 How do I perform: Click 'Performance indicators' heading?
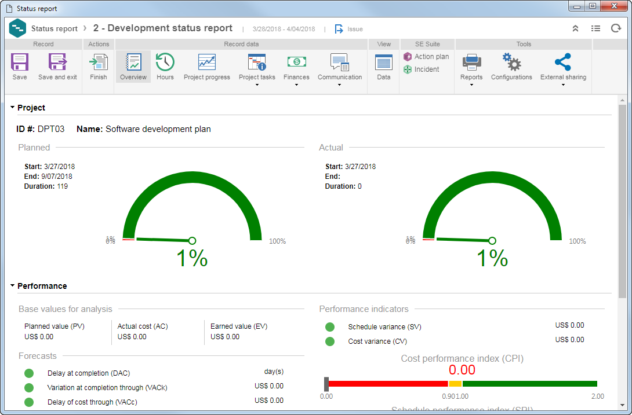(364, 309)
